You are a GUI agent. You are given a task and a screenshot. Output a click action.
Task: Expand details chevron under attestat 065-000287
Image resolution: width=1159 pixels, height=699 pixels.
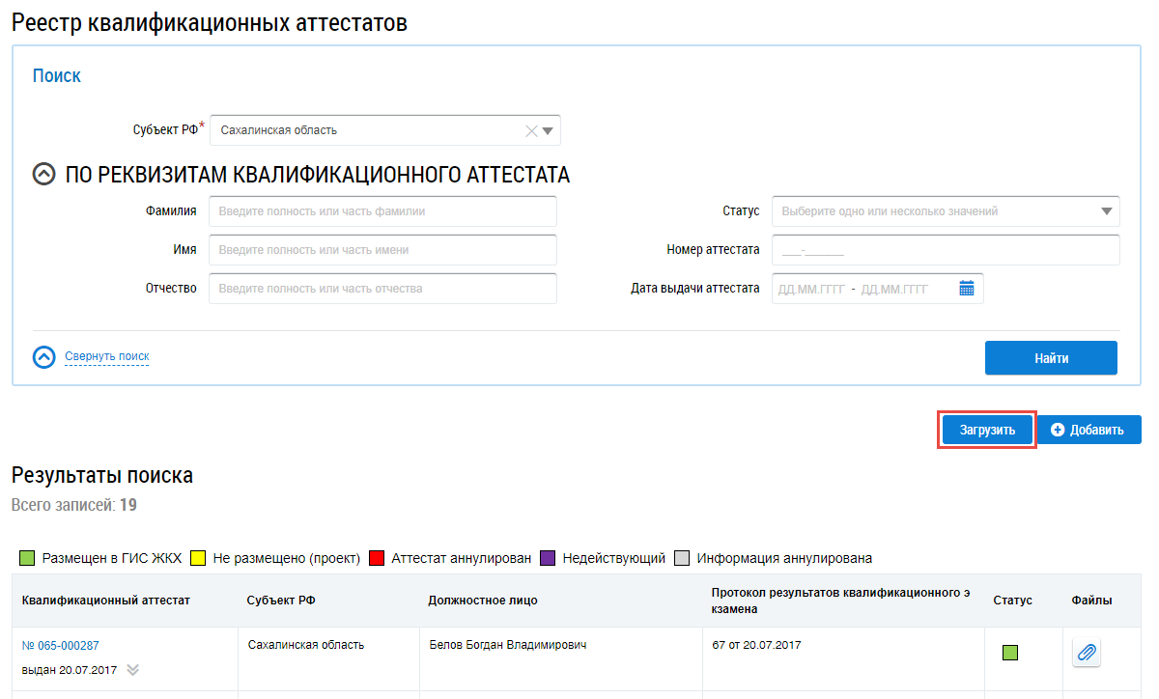[133, 670]
